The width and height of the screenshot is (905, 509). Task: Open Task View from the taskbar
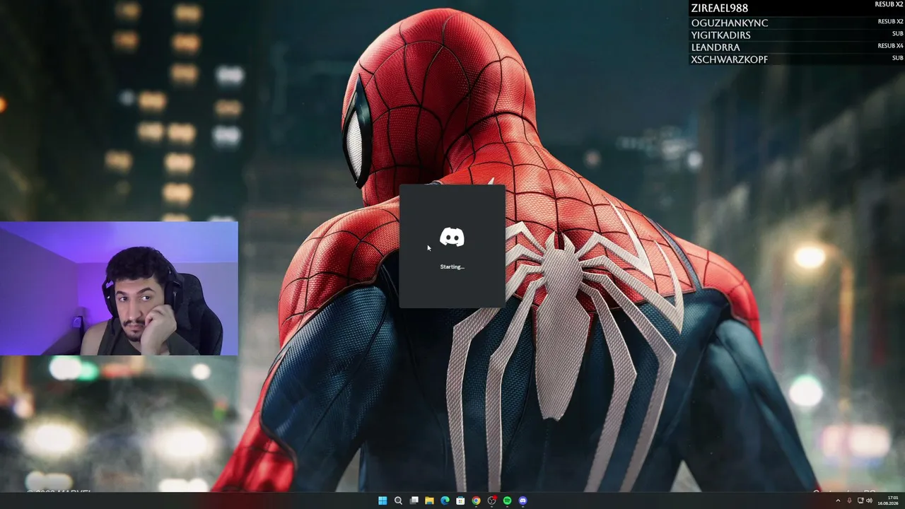click(x=414, y=501)
